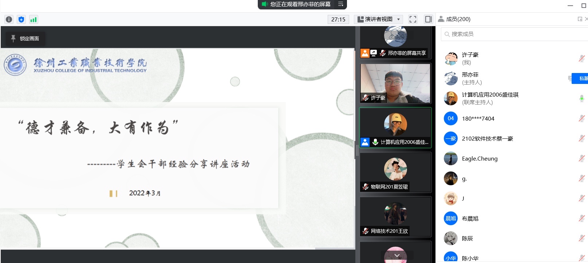Pop out the members panel
The height and width of the screenshot is (263, 588).
coord(580,19)
